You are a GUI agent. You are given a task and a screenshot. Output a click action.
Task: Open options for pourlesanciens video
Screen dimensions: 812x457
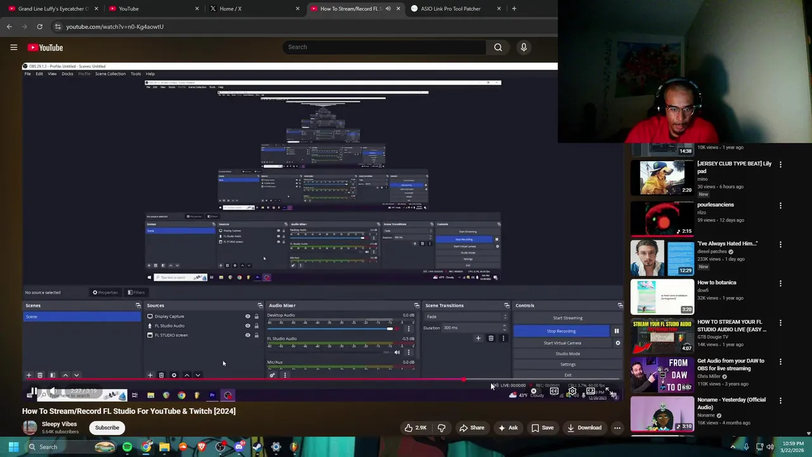point(780,206)
